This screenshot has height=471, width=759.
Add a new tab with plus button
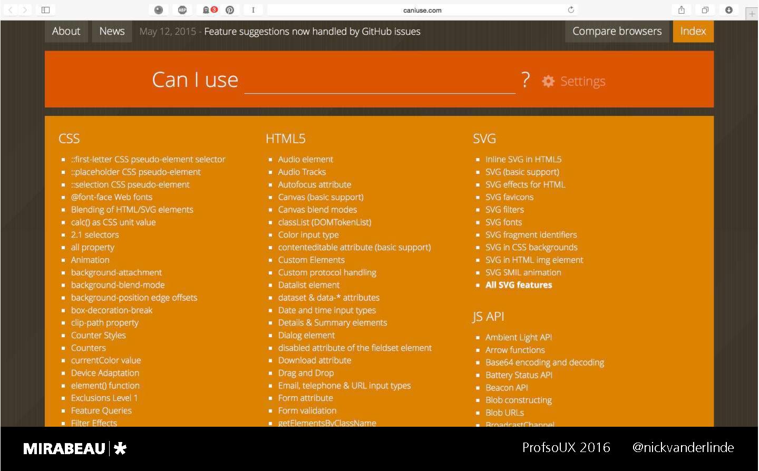(752, 14)
